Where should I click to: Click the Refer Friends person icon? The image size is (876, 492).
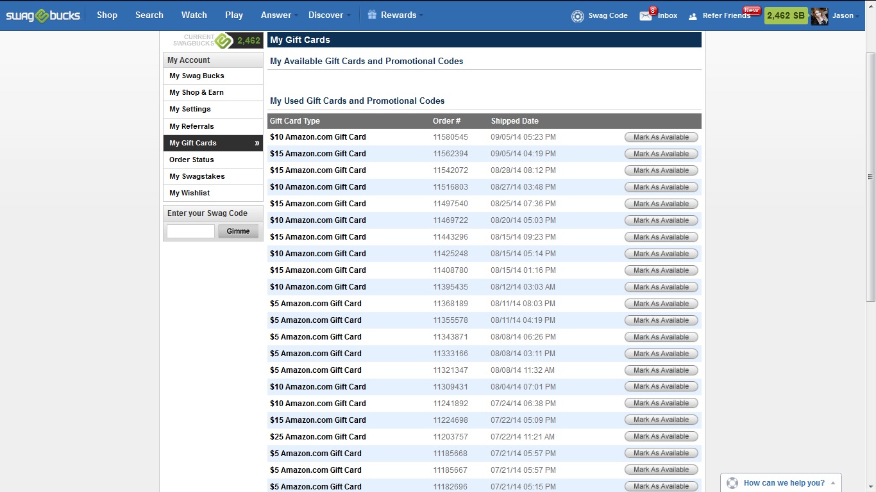coord(693,16)
